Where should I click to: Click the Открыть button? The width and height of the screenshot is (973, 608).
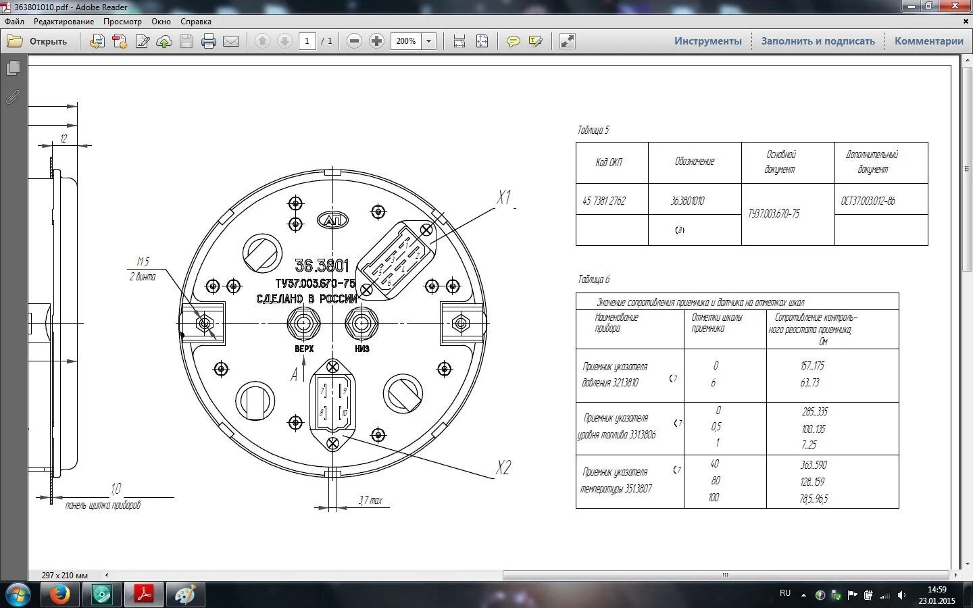click(38, 41)
